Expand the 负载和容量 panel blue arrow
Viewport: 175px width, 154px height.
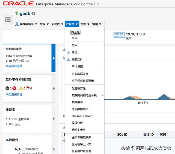54,58
